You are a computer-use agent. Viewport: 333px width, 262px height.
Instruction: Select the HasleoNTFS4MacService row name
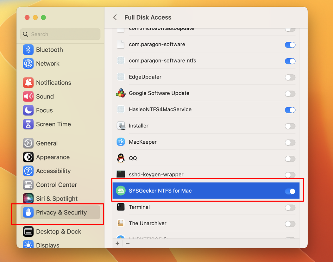160,109
